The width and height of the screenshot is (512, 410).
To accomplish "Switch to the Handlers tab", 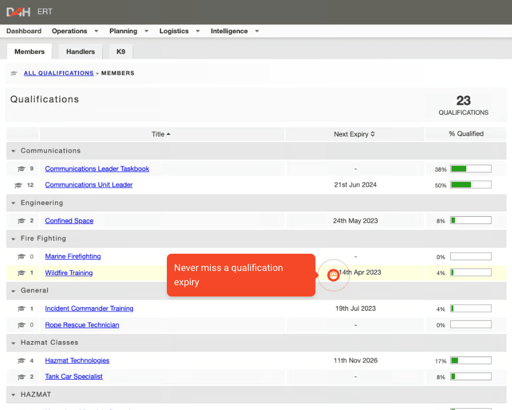I will (80, 52).
